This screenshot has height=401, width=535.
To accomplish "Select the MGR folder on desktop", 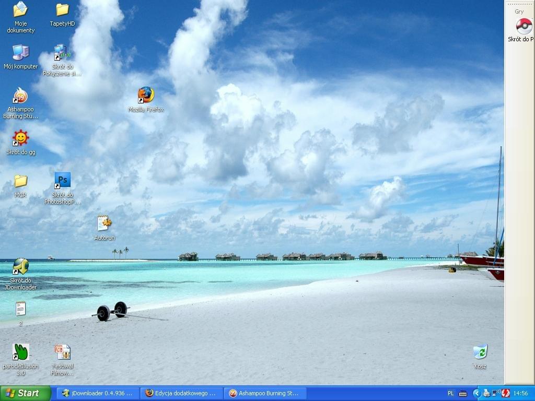I will click(20, 181).
